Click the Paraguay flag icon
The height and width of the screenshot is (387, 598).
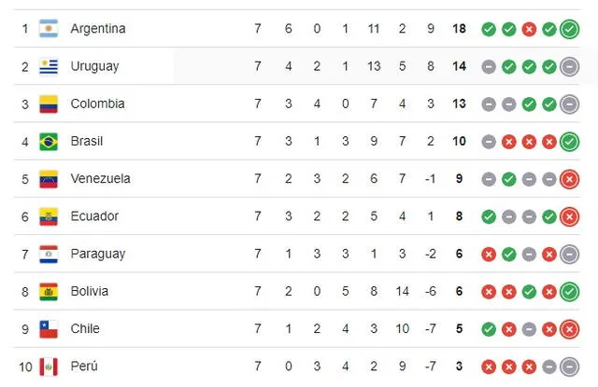(x=49, y=254)
